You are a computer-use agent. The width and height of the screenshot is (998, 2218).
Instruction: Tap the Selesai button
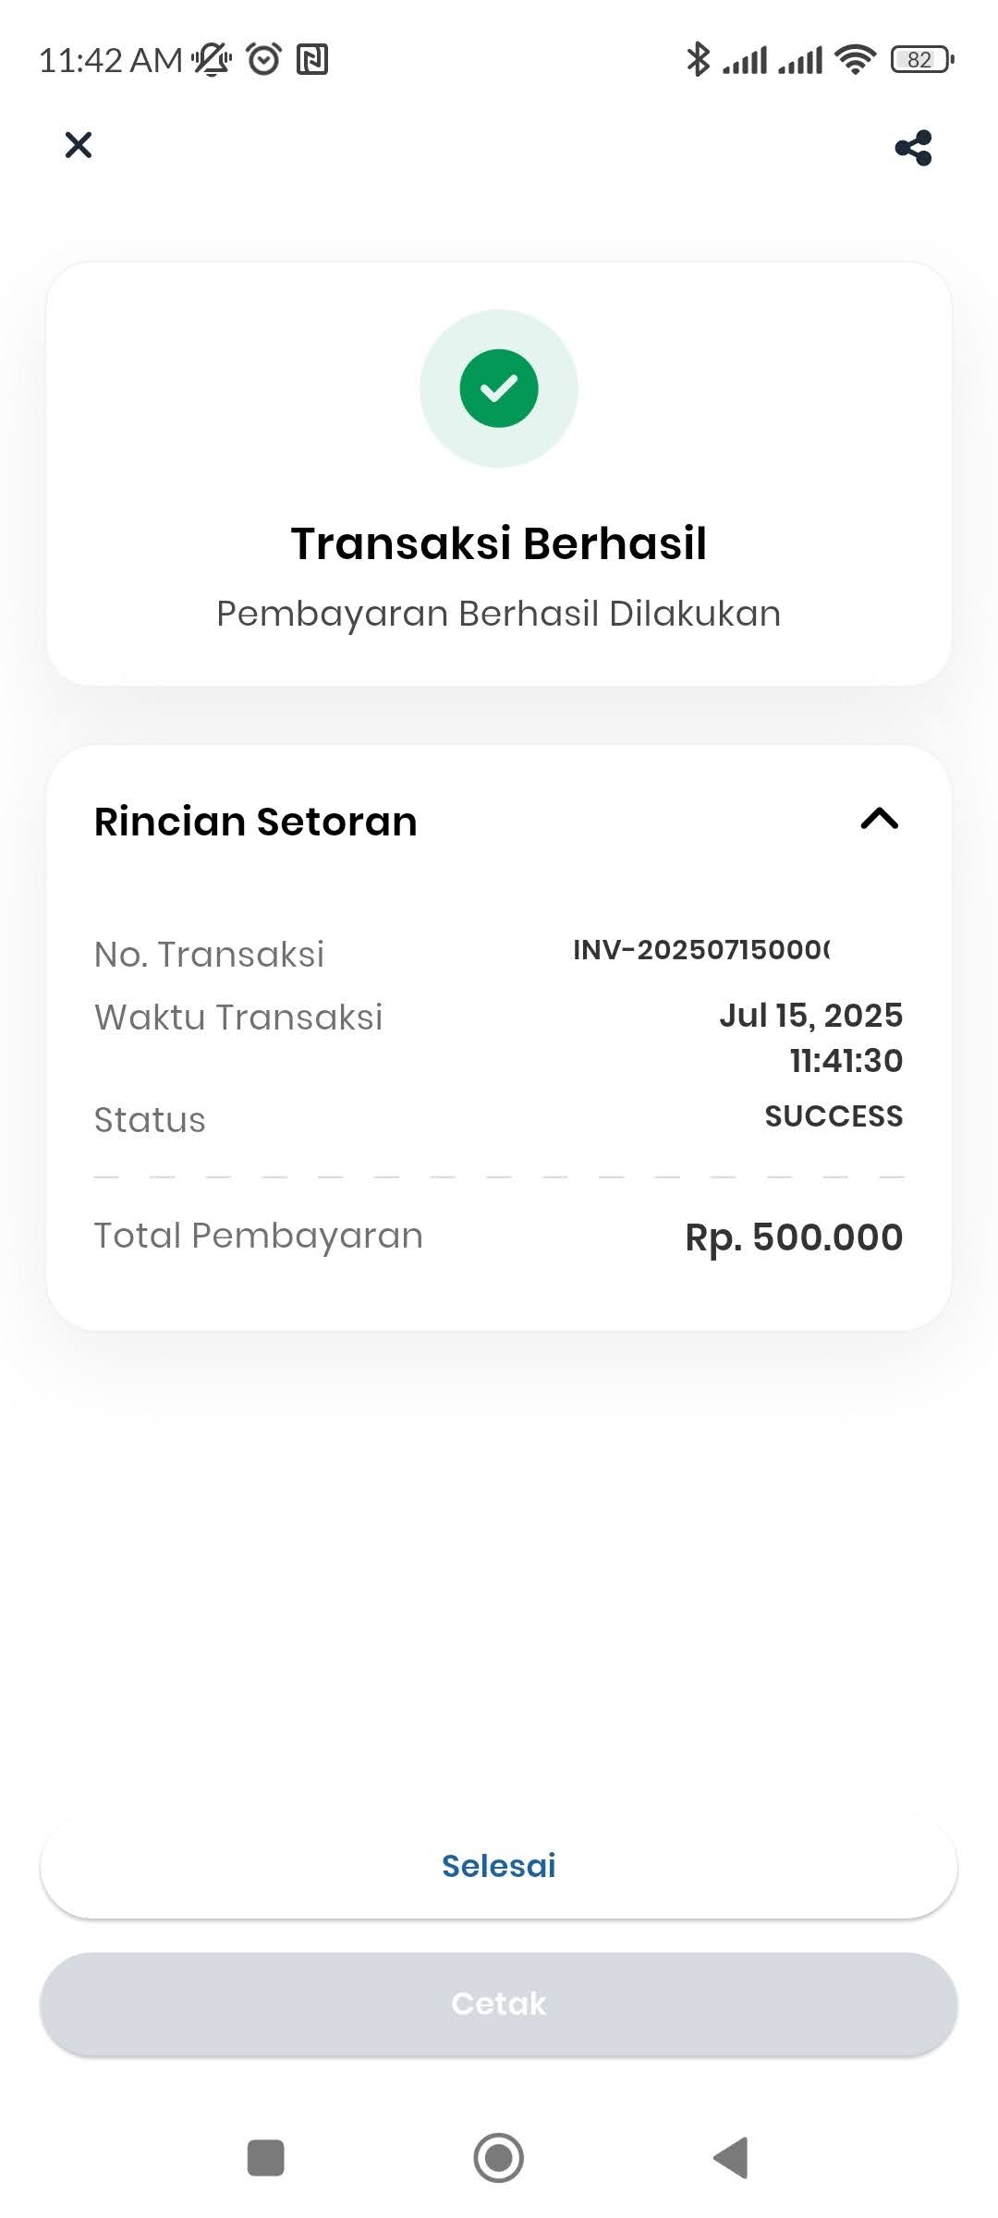(499, 1866)
